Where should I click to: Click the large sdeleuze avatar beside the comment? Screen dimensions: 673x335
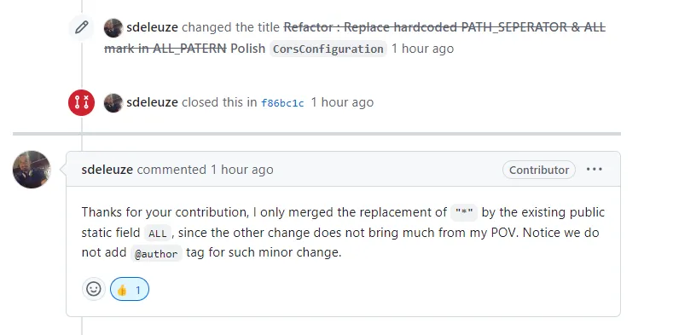click(x=32, y=170)
